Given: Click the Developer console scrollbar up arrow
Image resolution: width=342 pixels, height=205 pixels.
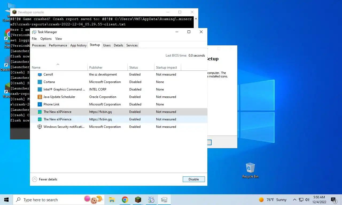Looking at the screenshot, I should [196, 19].
